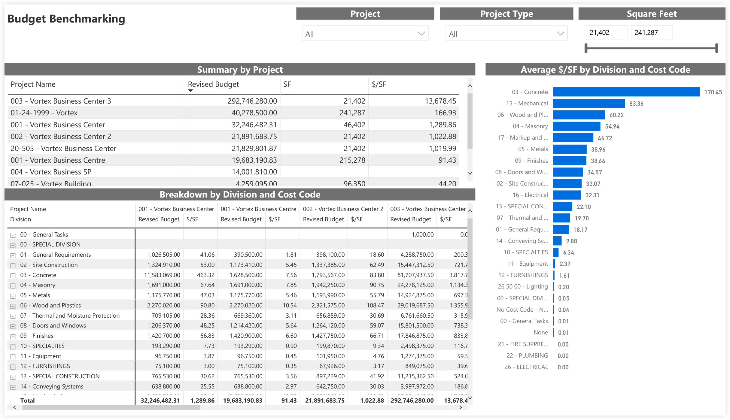Screen dimensions: 730x420
Task: Grab the right handle of Square Feet slider
Action: tap(717, 48)
